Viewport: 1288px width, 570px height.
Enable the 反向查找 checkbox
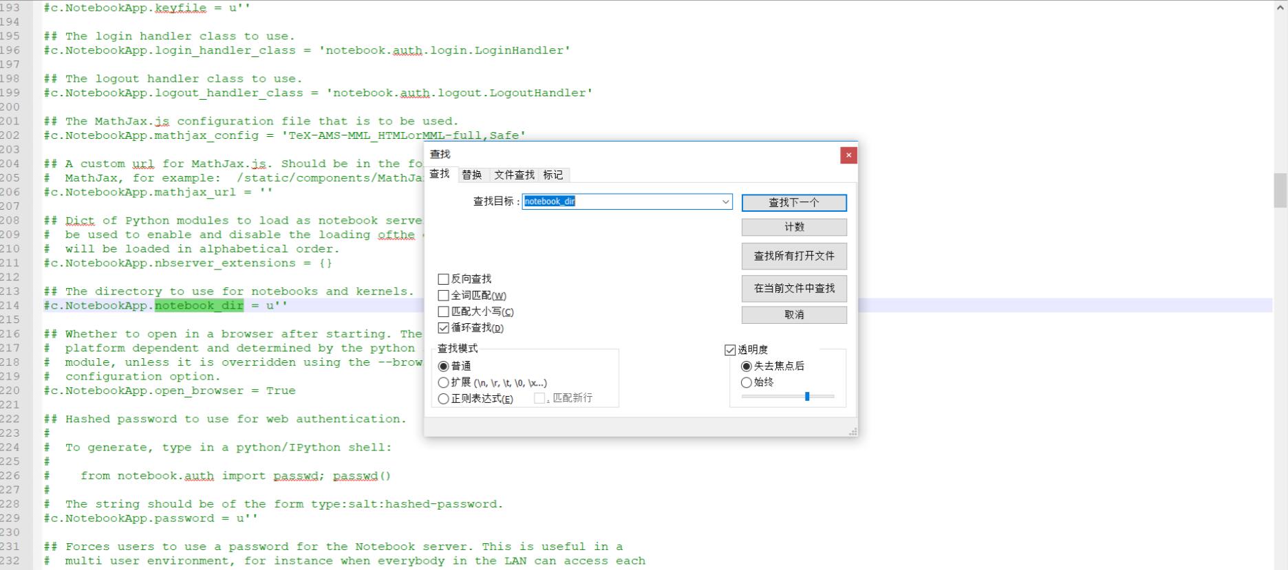click(x=444, y=279)
